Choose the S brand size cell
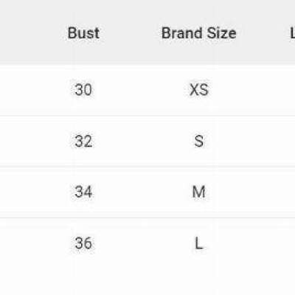The height and width of the screenshot is (295, 295). click(199, 141)
